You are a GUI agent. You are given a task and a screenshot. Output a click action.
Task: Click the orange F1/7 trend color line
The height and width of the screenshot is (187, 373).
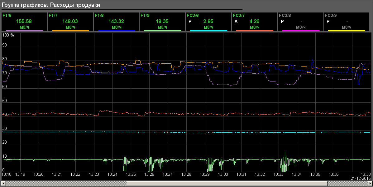(x=70, y=31)
